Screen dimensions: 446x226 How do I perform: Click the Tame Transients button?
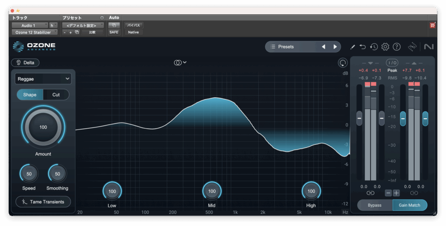coord(43,202)
